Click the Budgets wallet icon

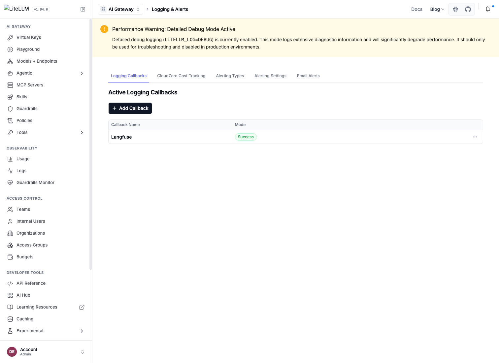pyautogui.click(x=10, y=257)
